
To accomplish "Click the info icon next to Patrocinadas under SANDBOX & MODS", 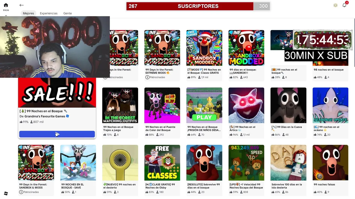I will click(21, 192).
